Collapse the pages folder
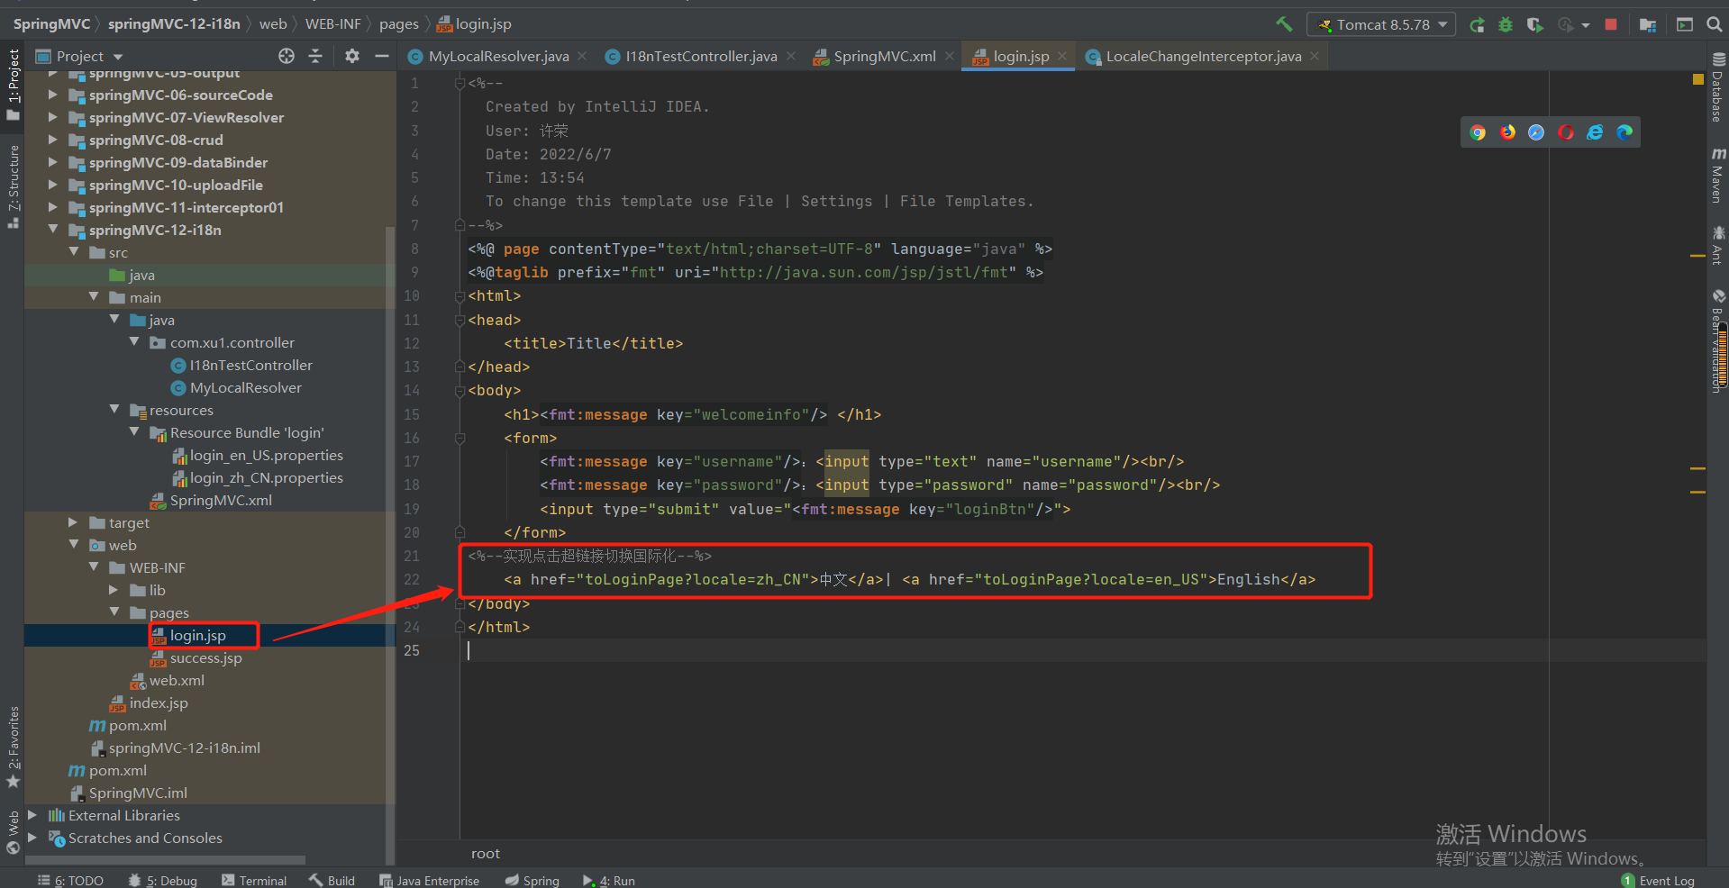The image size is (1729, 888). (x=114, y=612)
